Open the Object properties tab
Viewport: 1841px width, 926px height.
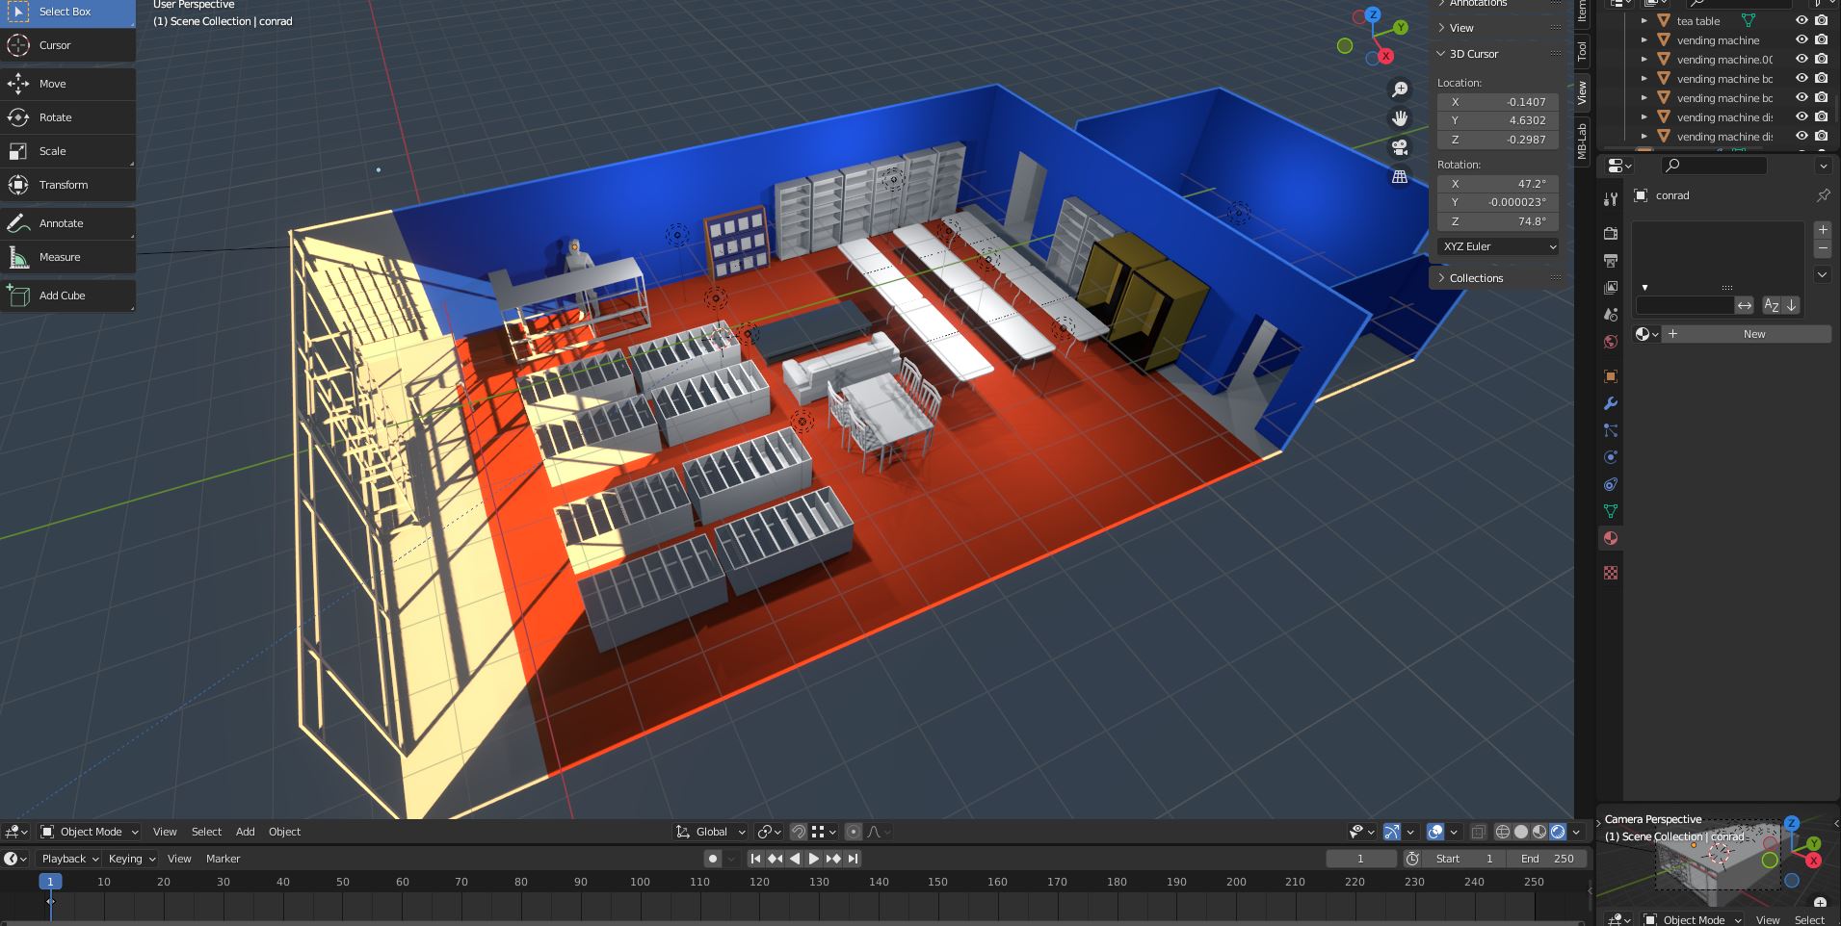coord(1610,376)
